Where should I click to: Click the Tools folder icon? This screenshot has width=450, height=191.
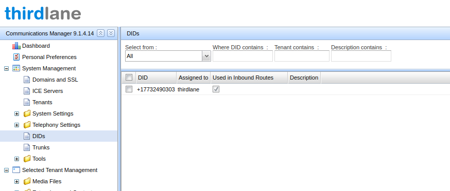[x=27, y=159]
